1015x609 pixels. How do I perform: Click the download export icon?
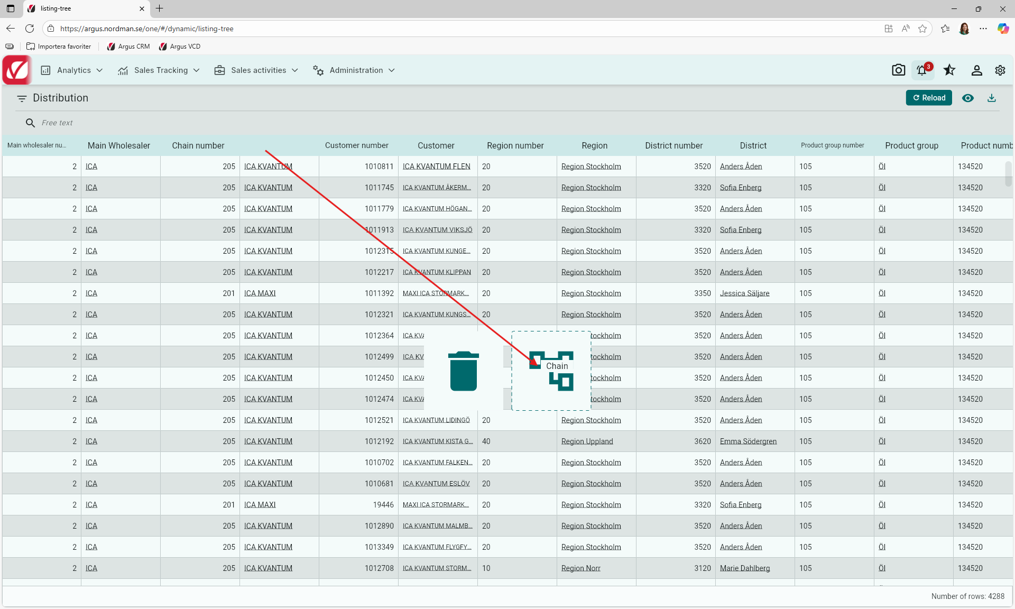(992, 98)
